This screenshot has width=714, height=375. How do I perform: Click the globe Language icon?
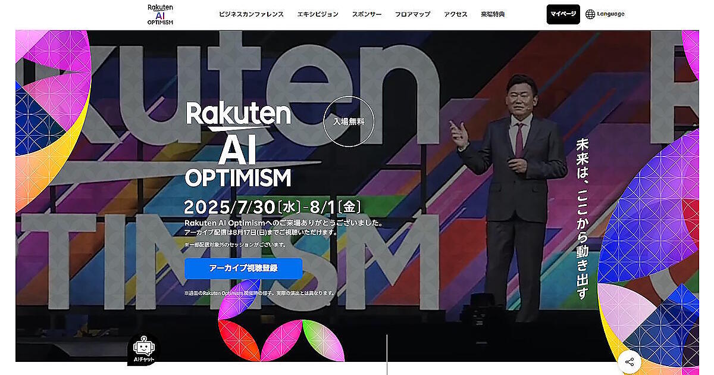pyautogui.click(x=590, y=14)
